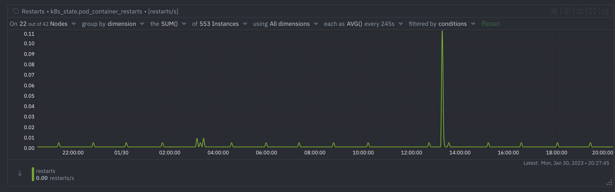Toggle the restarts dimension in legend
Viewport: 615px width, 192px height.
point(46,171)
